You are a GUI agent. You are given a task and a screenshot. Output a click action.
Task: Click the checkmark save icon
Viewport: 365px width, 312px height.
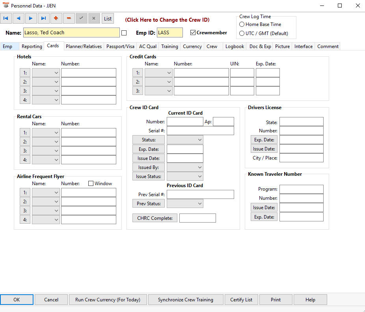point(81,19)
